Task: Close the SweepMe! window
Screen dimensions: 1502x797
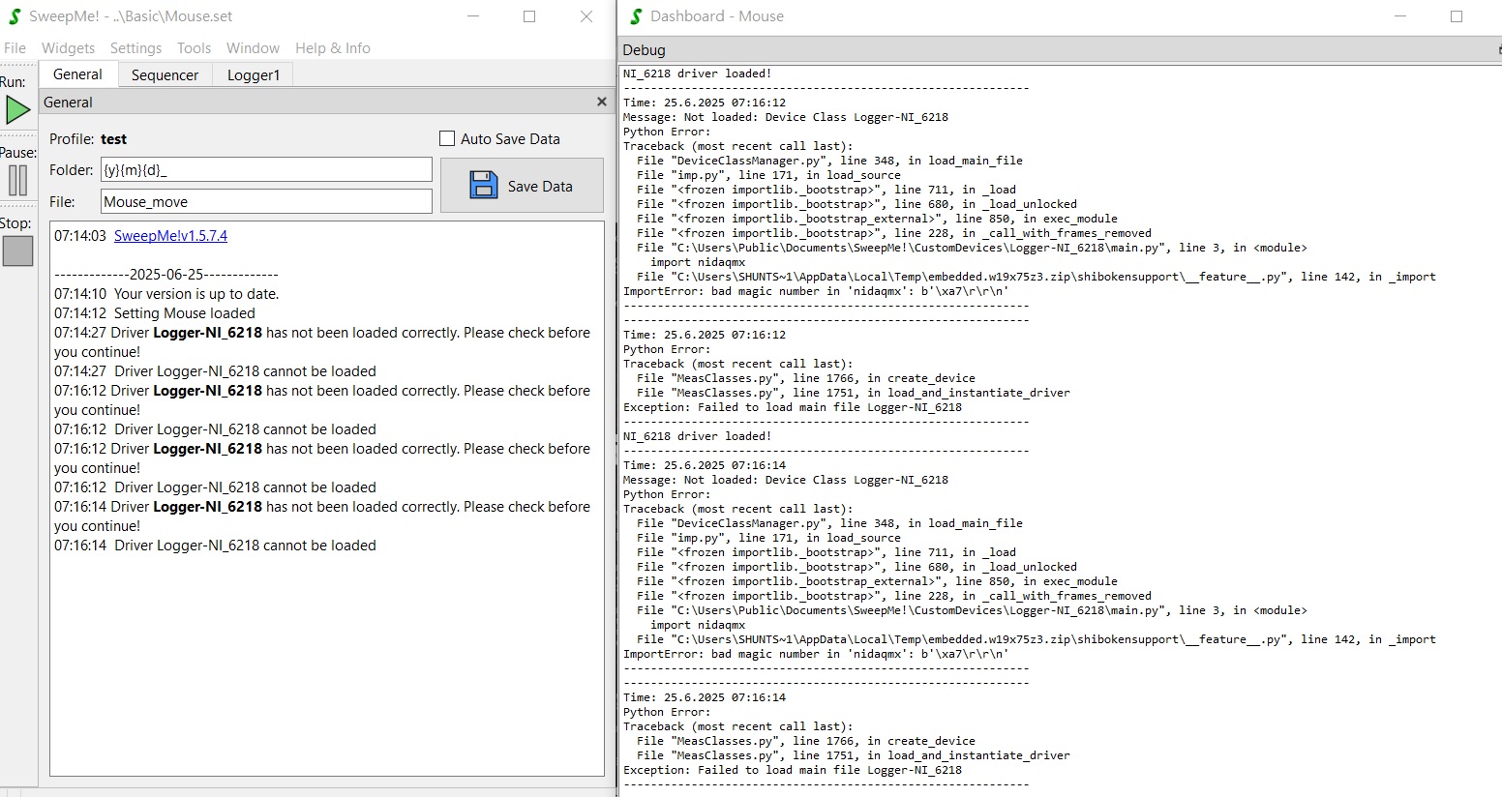Action: coord(586,16)
